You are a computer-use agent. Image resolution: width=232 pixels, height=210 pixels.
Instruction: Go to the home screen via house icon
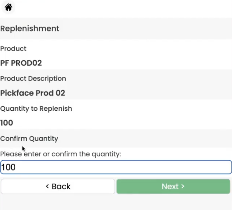pos(8,7)
